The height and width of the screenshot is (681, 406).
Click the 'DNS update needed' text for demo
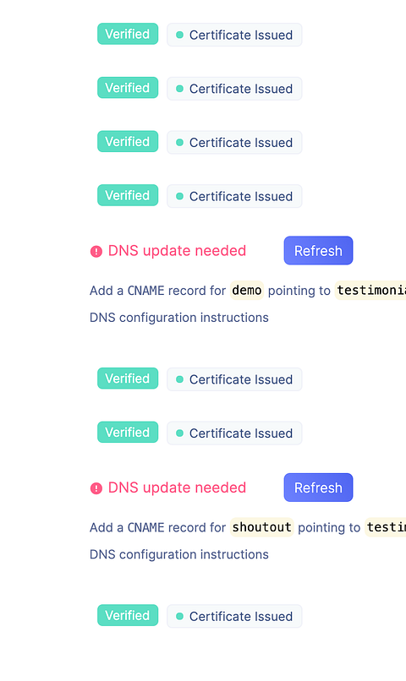[x=177, y=251]
